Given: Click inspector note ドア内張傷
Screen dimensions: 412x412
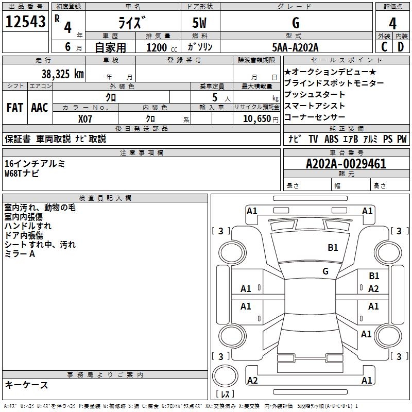Looking at the screenshot, I should (x=24, y=235).
